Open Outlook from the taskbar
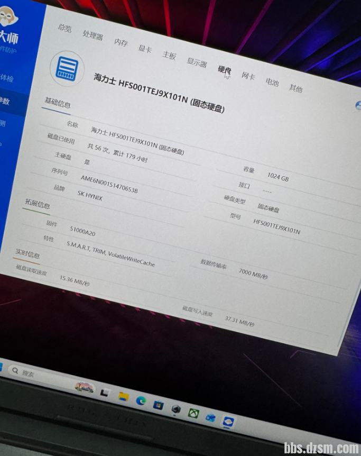The height and width of the screenshot is (456, 361). click(x=210, y=417)
